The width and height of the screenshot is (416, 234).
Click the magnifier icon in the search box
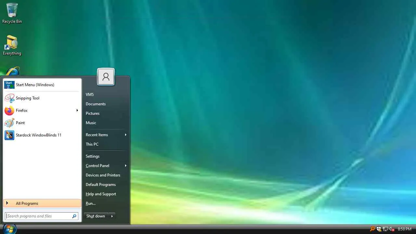[x=74, y=216]
